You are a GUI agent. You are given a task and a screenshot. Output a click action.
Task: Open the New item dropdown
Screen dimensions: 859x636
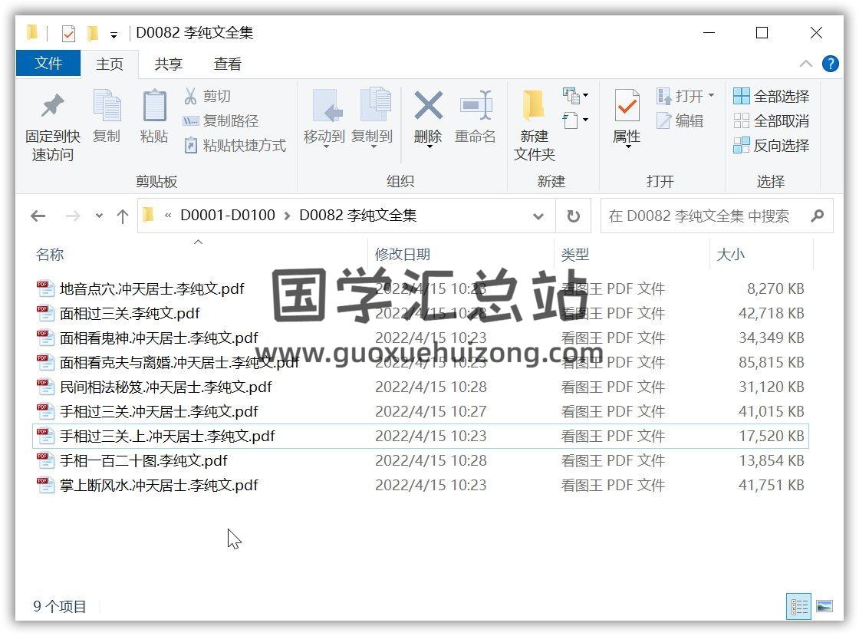pos(575,96)
